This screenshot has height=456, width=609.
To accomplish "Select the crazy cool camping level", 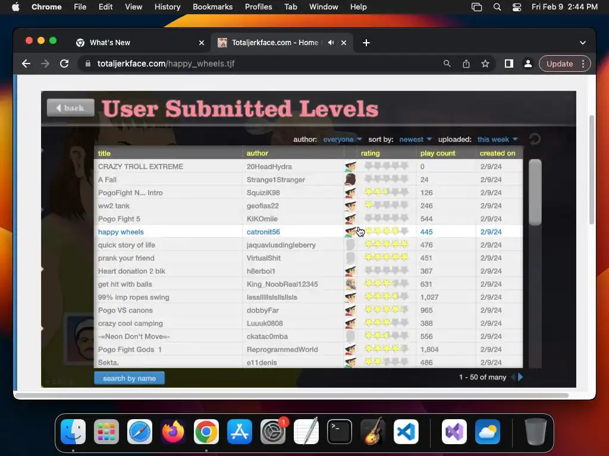I will pos(309,324).
